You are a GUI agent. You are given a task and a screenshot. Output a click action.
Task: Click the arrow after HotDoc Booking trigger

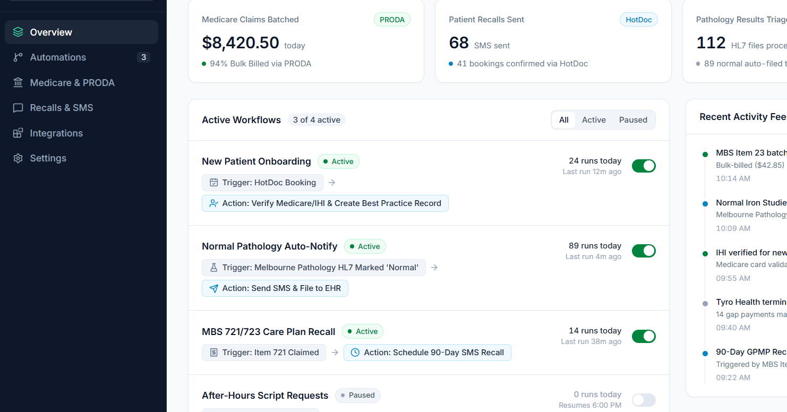(332, 183)
